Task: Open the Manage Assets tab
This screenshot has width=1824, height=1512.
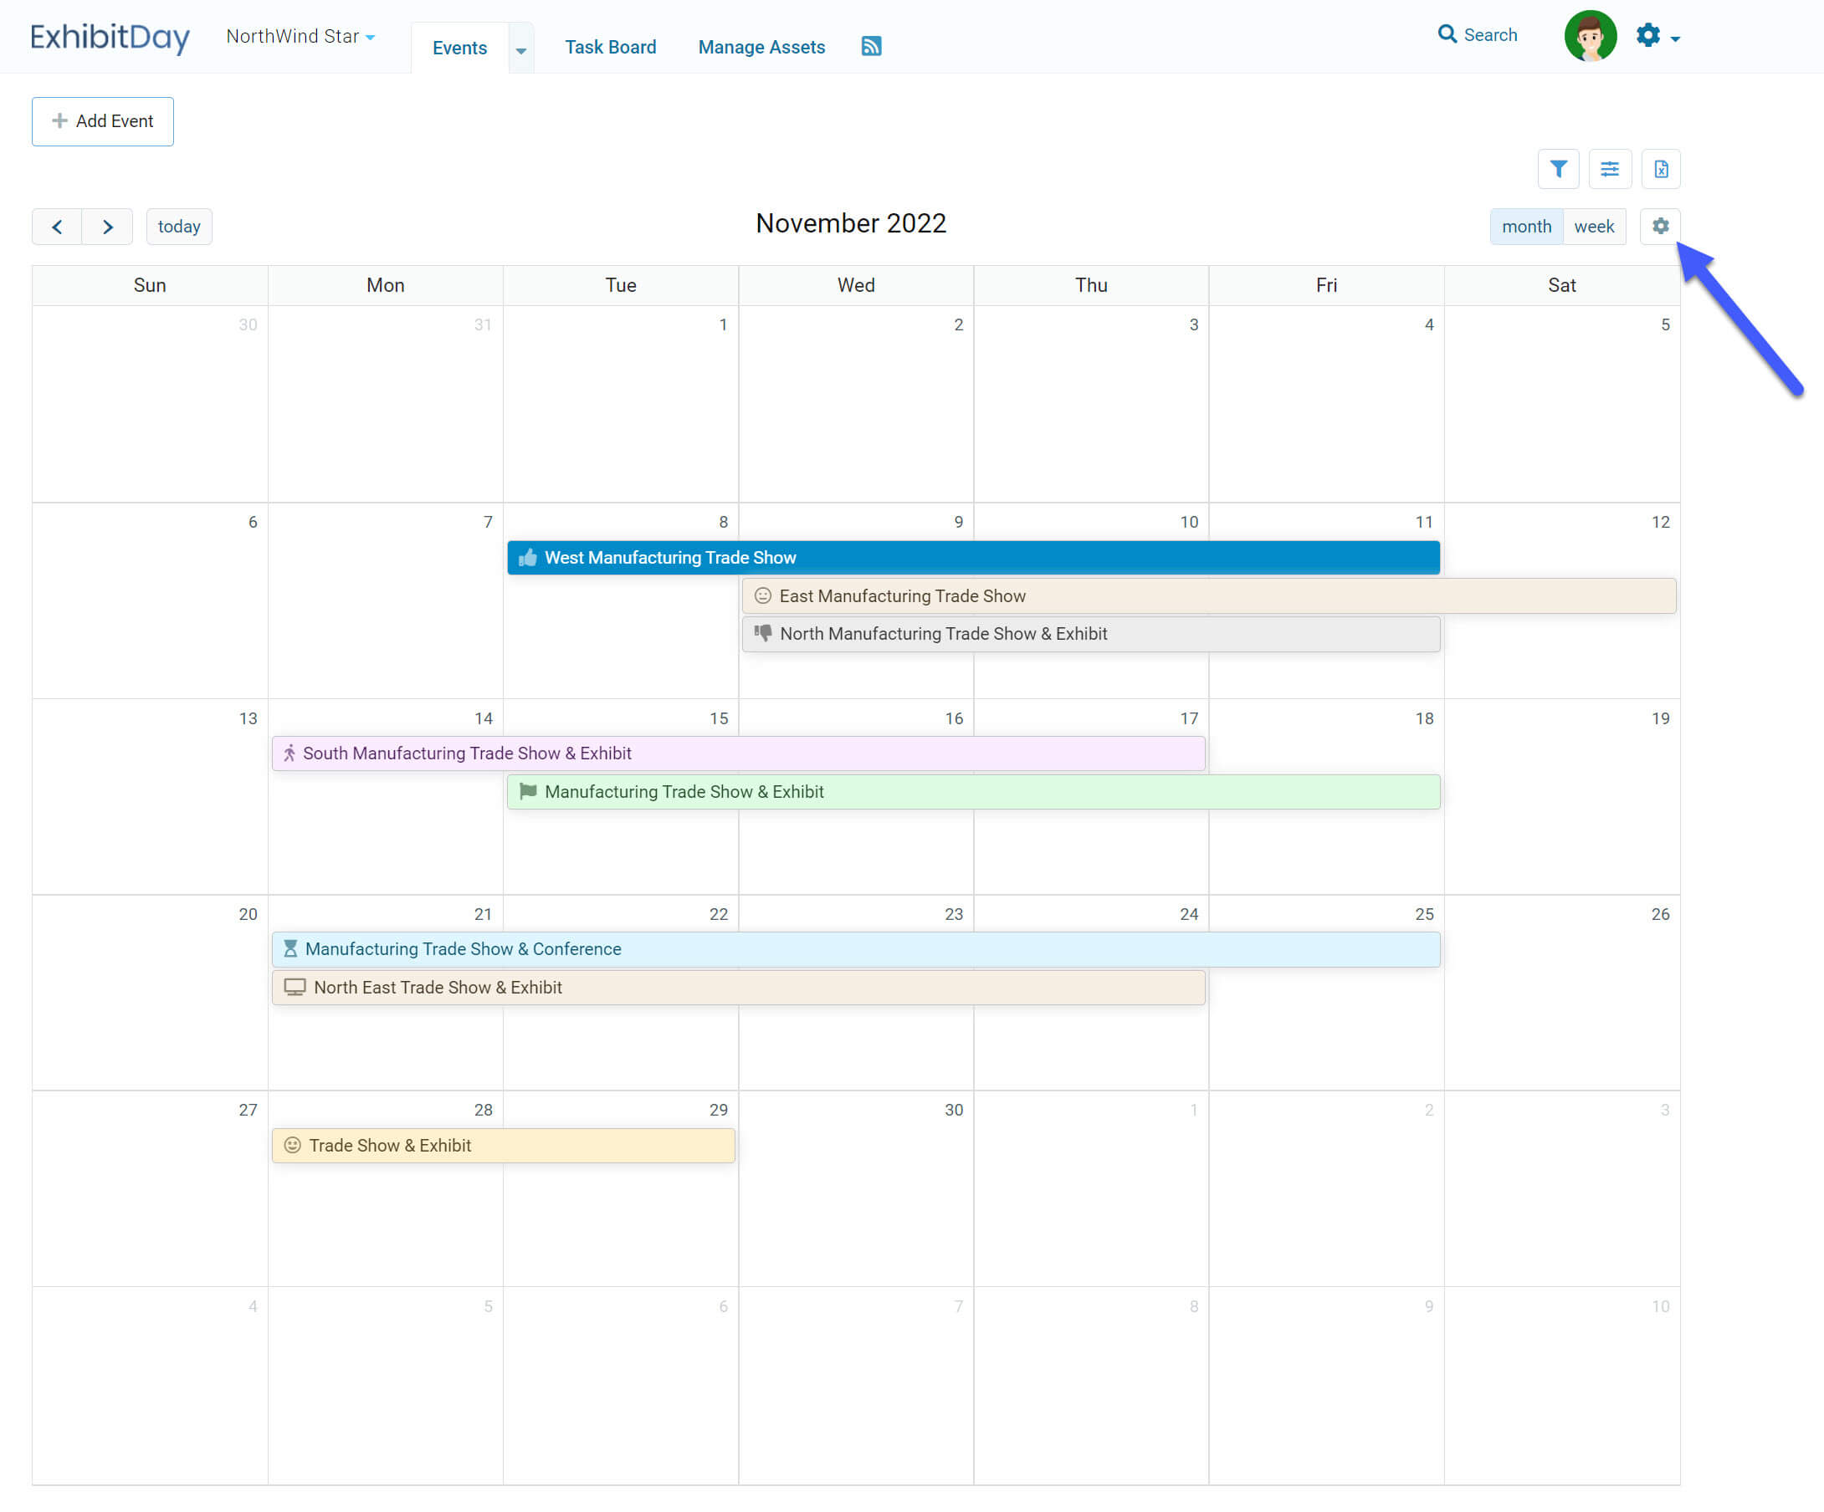Action: click(762, 45)
